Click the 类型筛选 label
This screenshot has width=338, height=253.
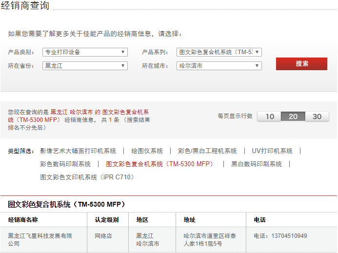[21, 151]
